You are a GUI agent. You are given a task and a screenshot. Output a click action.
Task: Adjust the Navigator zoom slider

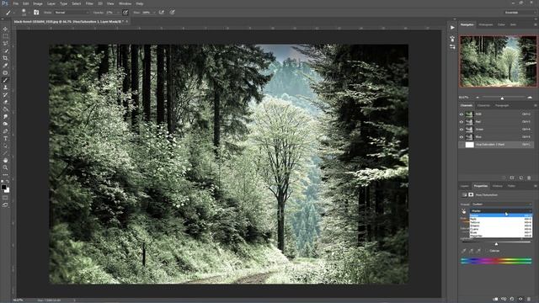[502, 98]
